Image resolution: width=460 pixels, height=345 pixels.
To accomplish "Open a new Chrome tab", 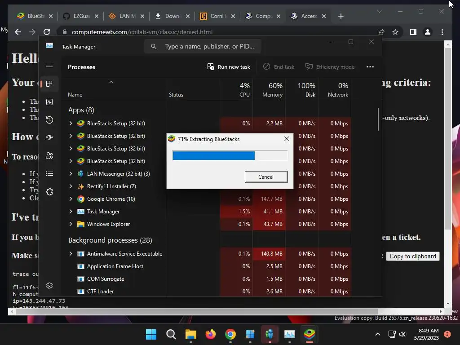I will click(x=341, y=16).
